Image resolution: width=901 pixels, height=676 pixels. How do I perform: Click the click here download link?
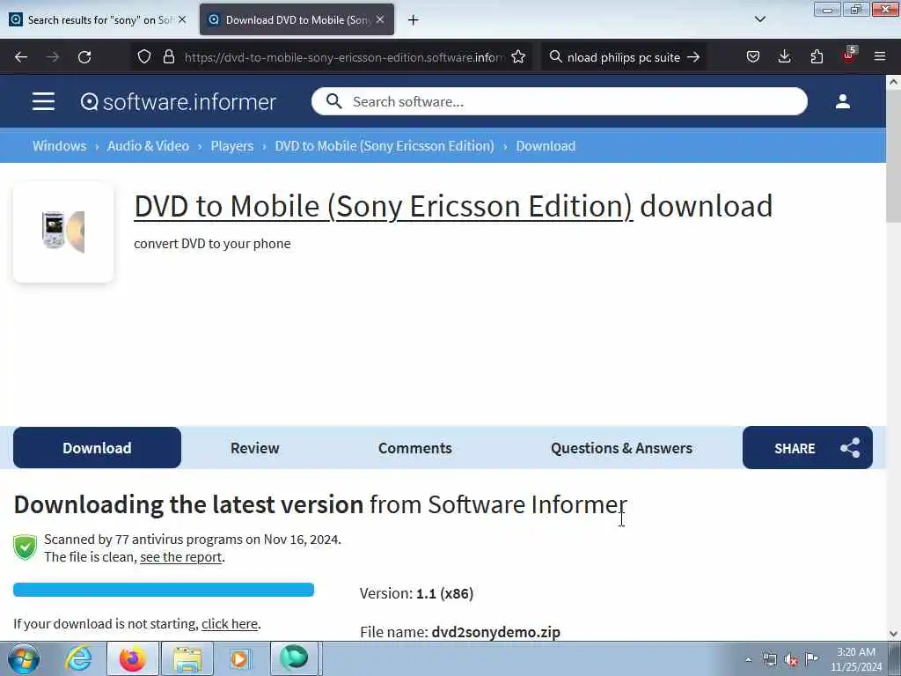tap(230, 624)
